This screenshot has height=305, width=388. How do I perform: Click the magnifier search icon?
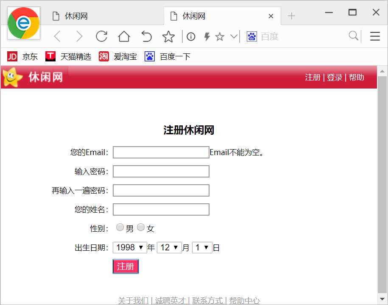coord(353,36)
